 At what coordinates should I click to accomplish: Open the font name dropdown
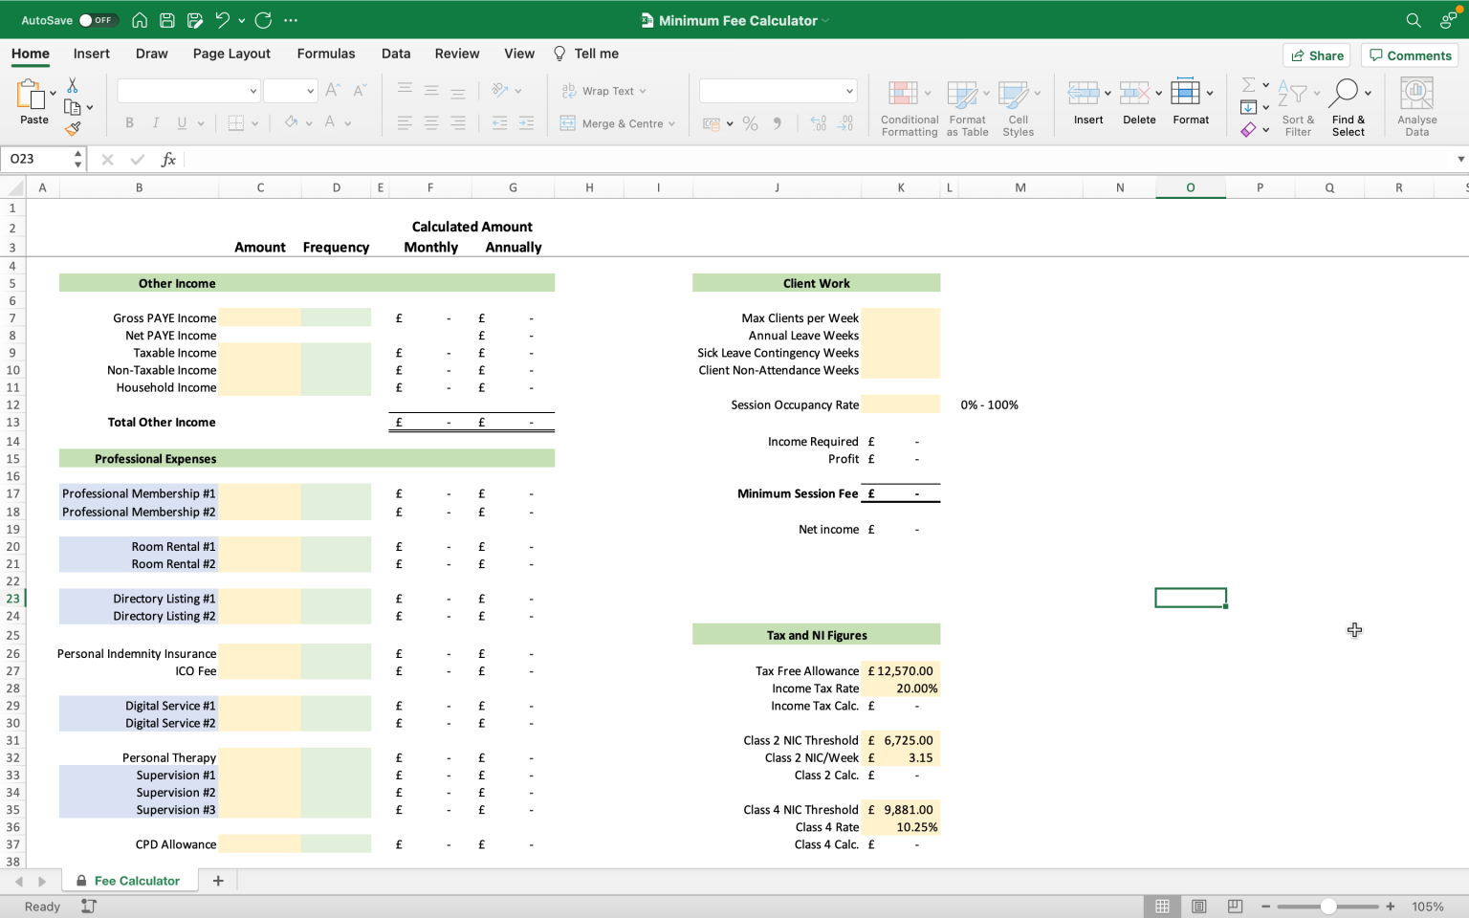252,91
